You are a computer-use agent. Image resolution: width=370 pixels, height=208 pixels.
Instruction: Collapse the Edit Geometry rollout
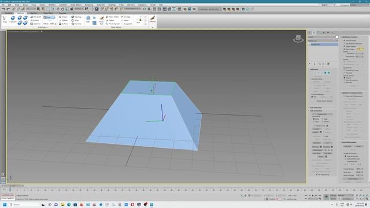coord(316,110)
